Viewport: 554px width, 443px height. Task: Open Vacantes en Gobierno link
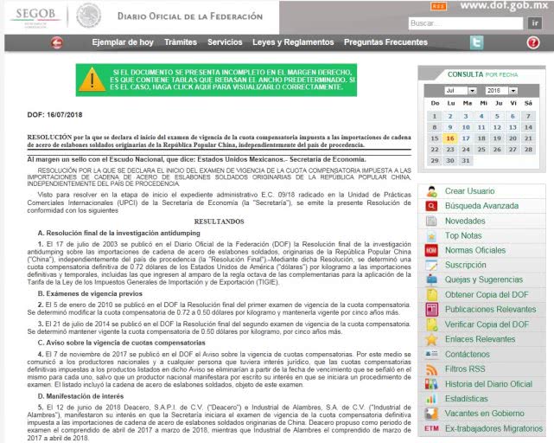pos(484,414)
